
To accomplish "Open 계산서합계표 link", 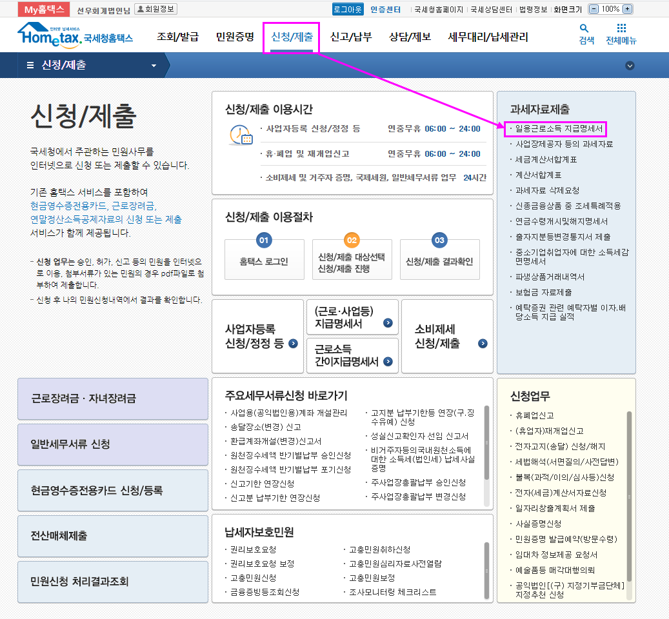I will point(539,175).
